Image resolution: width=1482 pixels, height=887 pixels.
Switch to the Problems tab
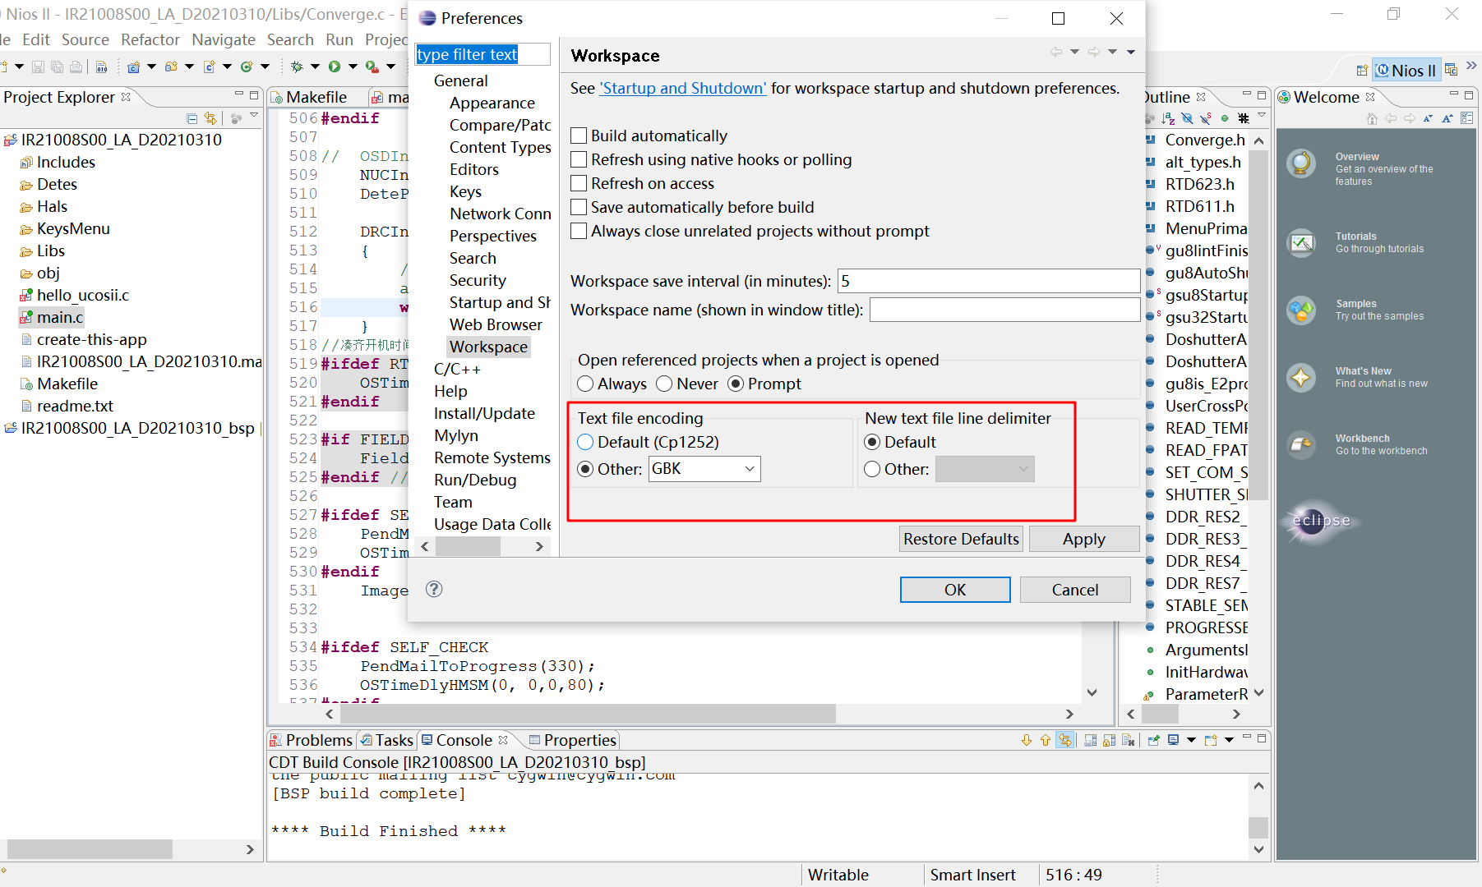pos(312,740)
